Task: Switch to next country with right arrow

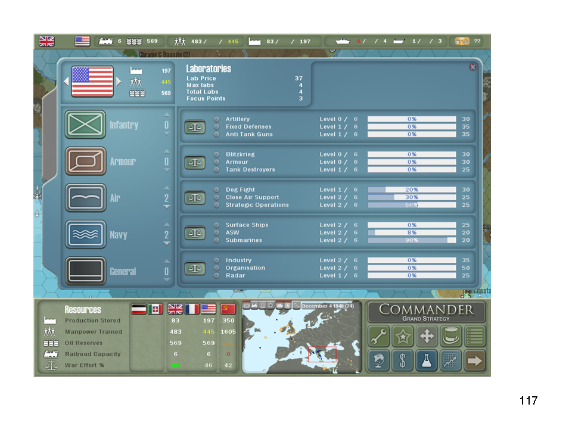Action: (x=119, y=82)
